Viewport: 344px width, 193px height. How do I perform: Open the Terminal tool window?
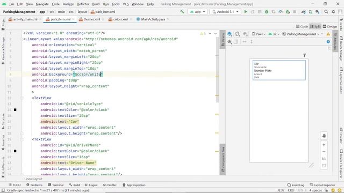pyautogui.click(x=56, y=185)
